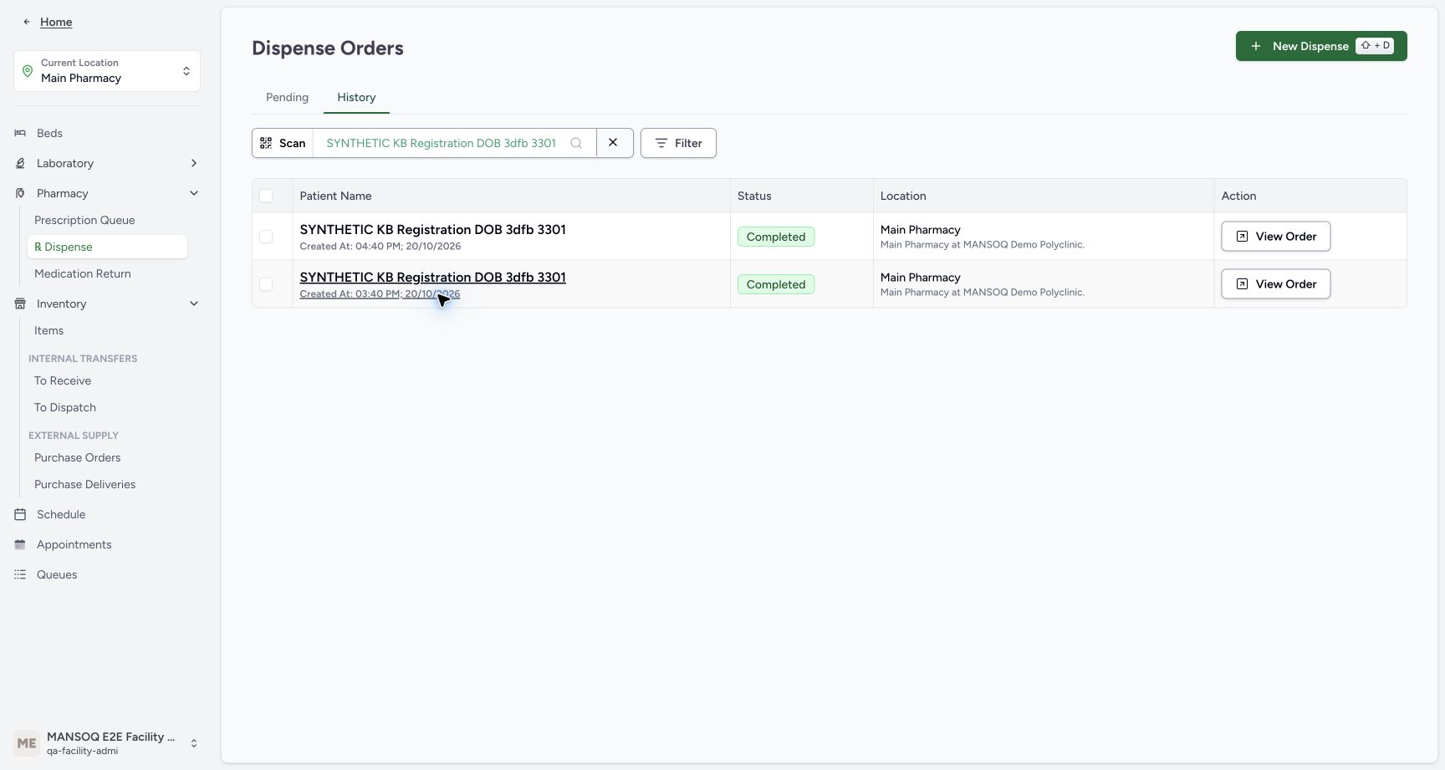Open the patient name link created 03:40 PM

[432, 278]
